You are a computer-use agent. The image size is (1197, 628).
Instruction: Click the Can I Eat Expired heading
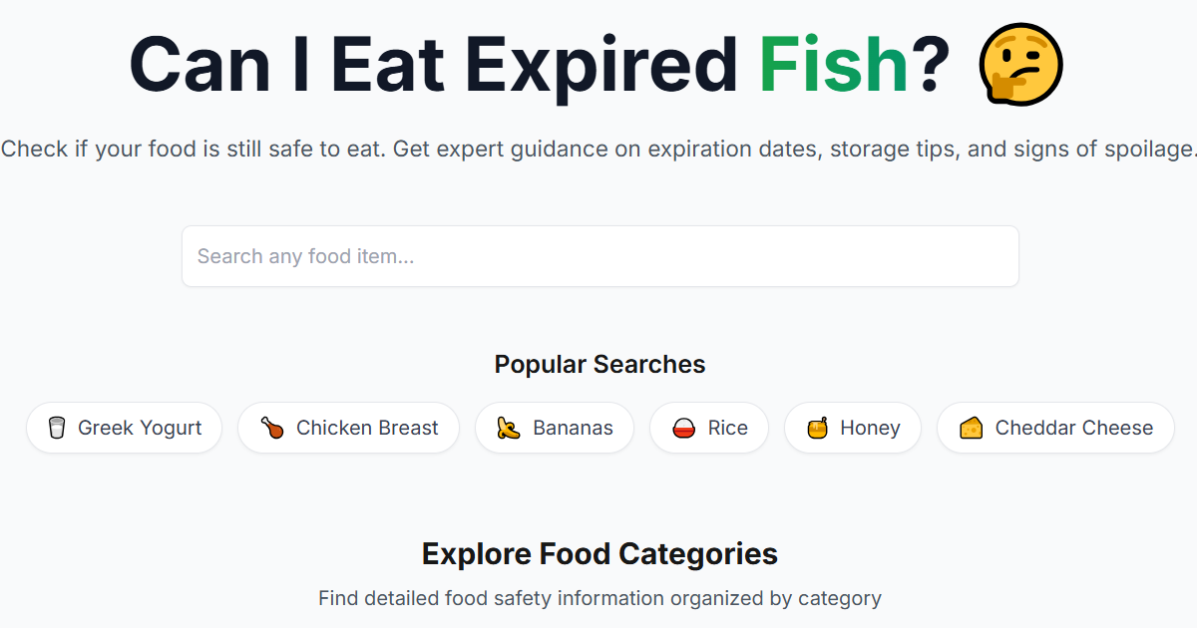pos(439,63)
